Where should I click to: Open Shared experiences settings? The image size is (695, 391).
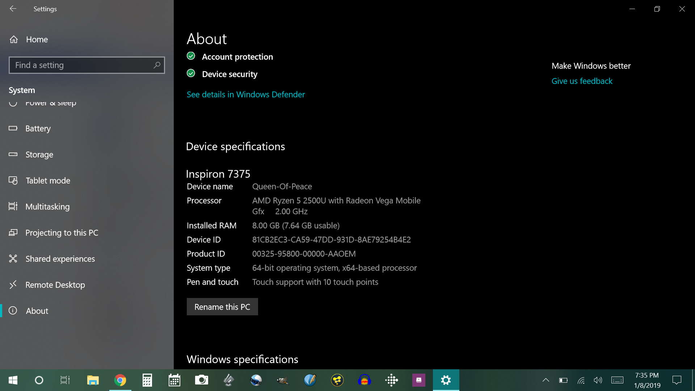pyautogui.click(x=60, y=259)
